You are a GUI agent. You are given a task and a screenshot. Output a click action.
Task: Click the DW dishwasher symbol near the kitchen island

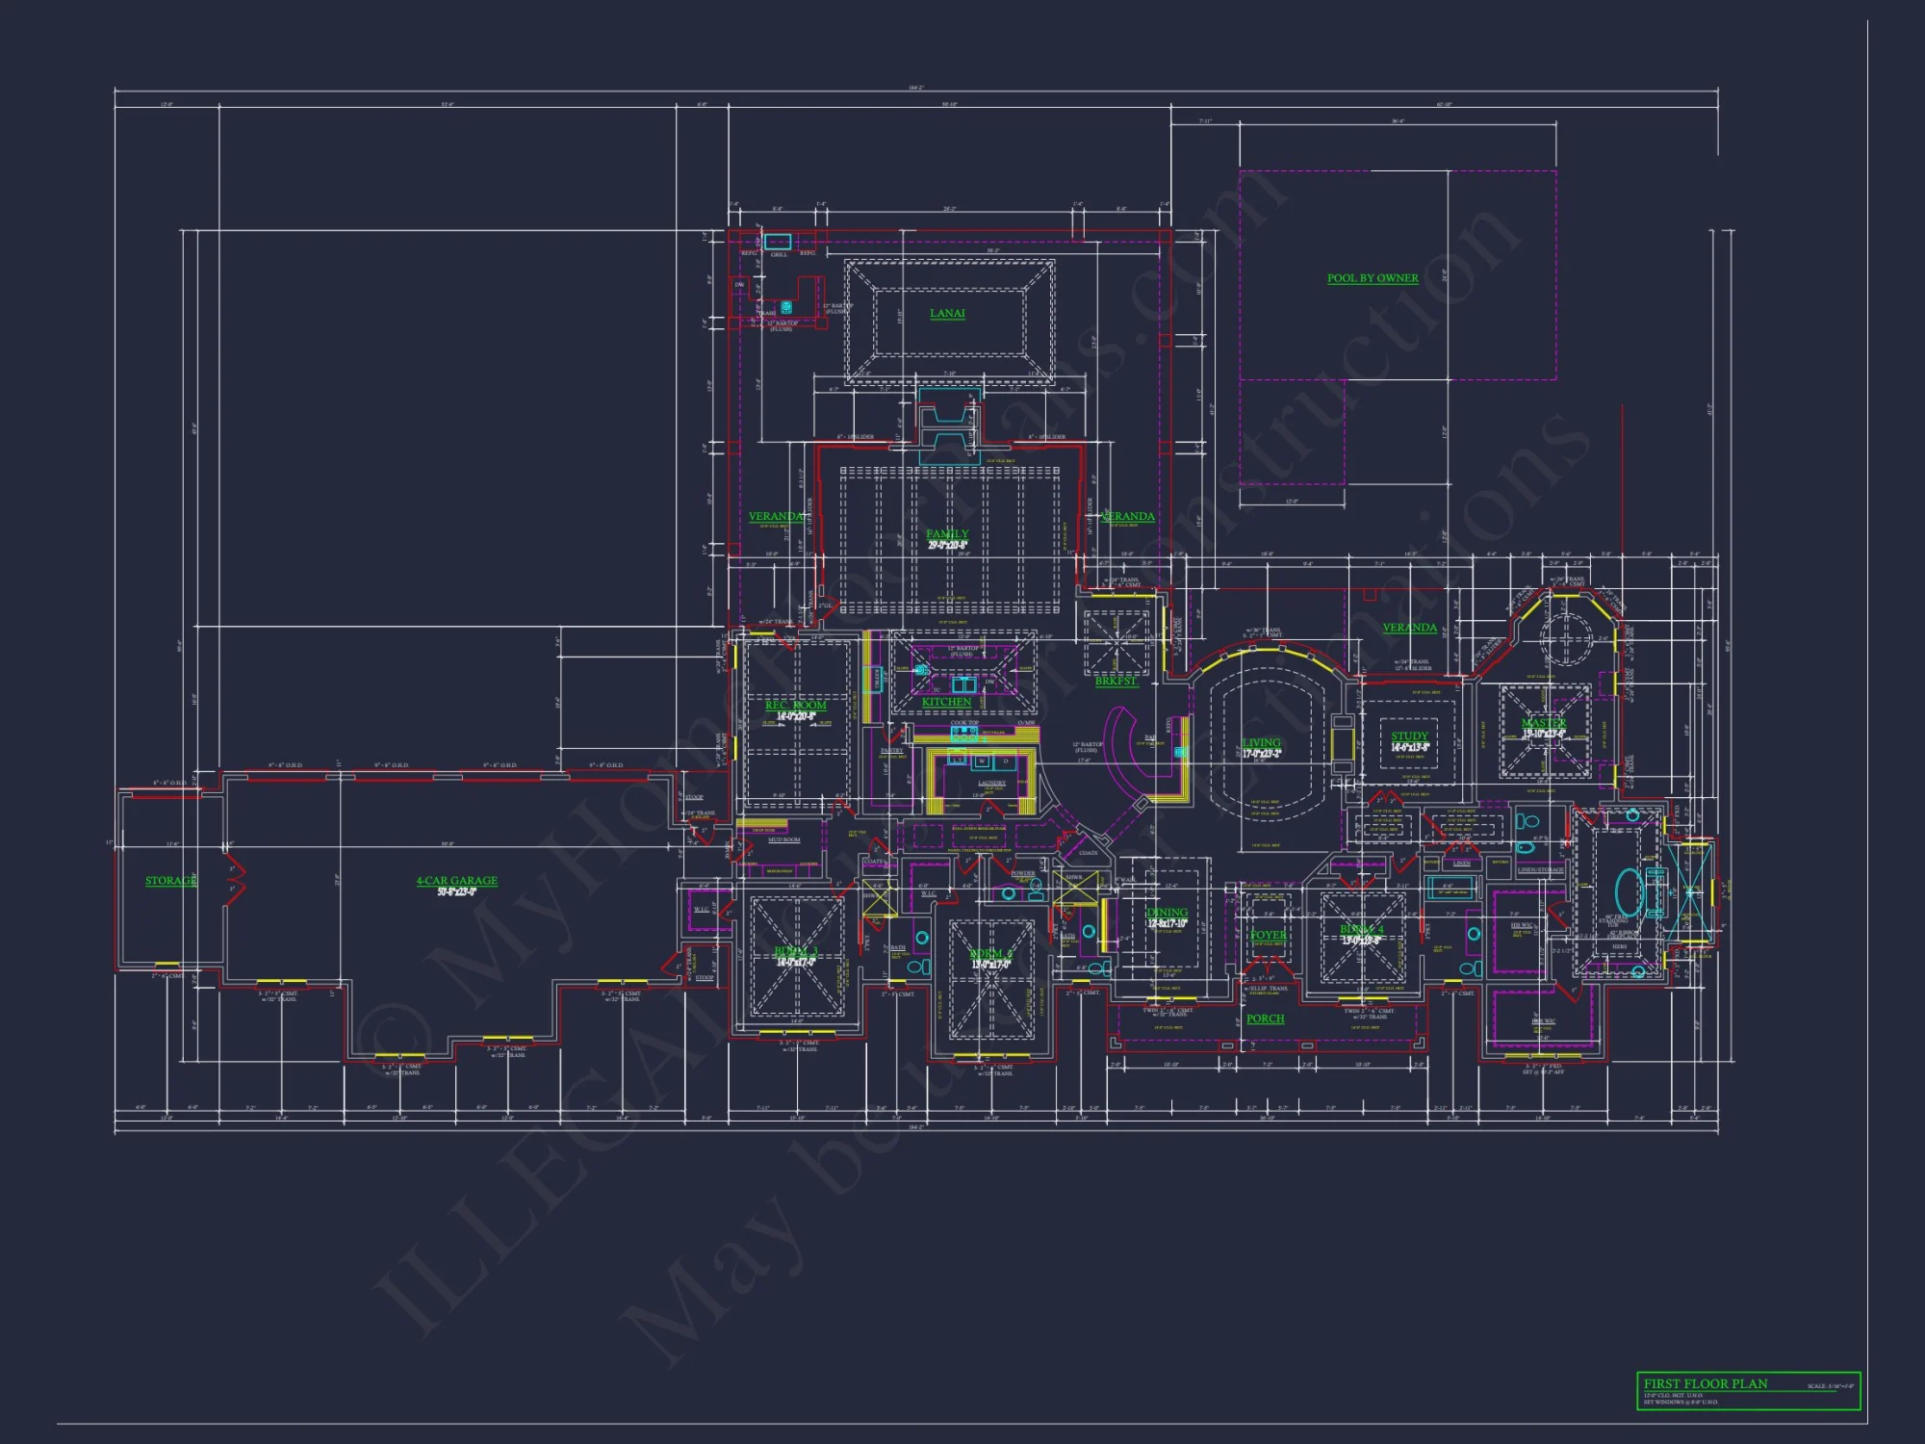[x=988, y=682]
